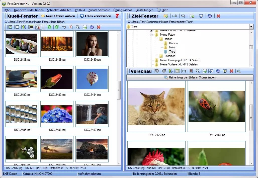258x178 pixels.
Task: Check the select-all box in the source toolbar
Action: click(10, 27)
